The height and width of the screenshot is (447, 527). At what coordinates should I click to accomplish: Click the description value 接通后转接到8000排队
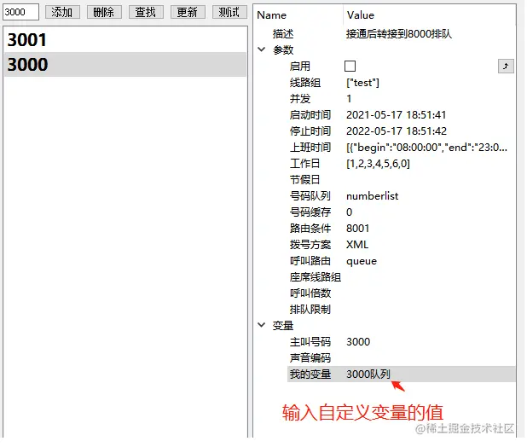pos(399,33)
